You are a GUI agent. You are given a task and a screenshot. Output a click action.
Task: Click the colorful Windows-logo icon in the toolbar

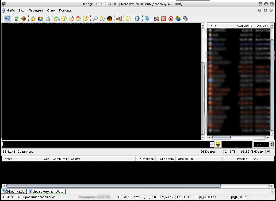pyautogui.click(x=178, y=19)
